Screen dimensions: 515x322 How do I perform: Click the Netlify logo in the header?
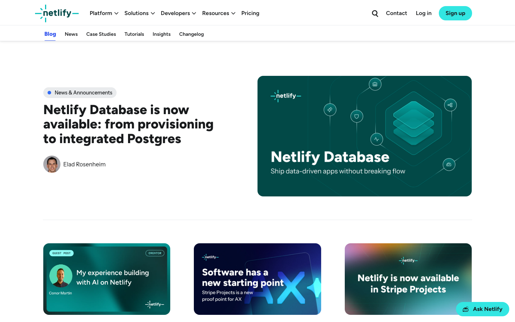[x=57, y=13]
